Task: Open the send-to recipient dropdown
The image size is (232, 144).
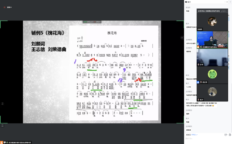Action: tap(194, 135)
